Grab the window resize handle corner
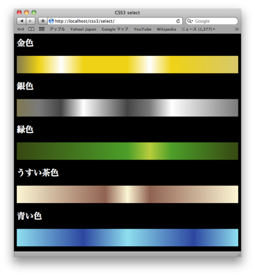The width and height of the screenshot is (255, 276). point(239,254)
